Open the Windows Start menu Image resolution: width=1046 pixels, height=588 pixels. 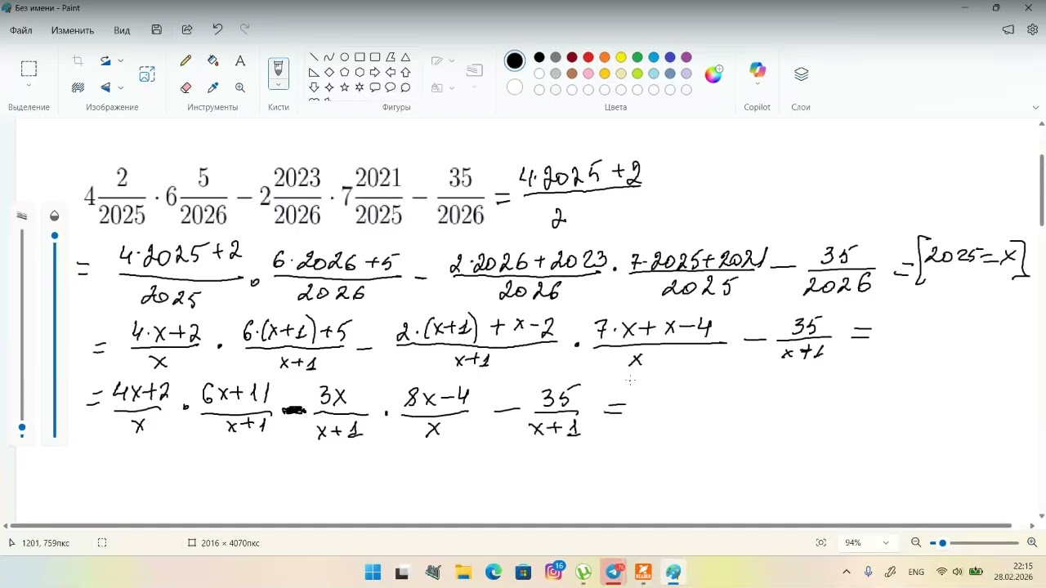pyautogui.click(x=373, y=572)
